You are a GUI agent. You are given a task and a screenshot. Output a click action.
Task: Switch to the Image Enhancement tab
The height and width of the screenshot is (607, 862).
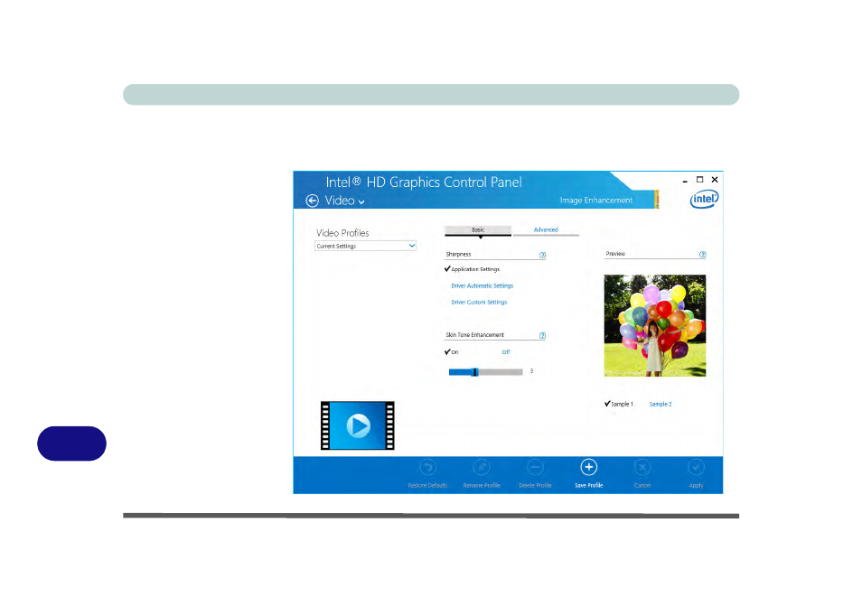click(596, 200)
